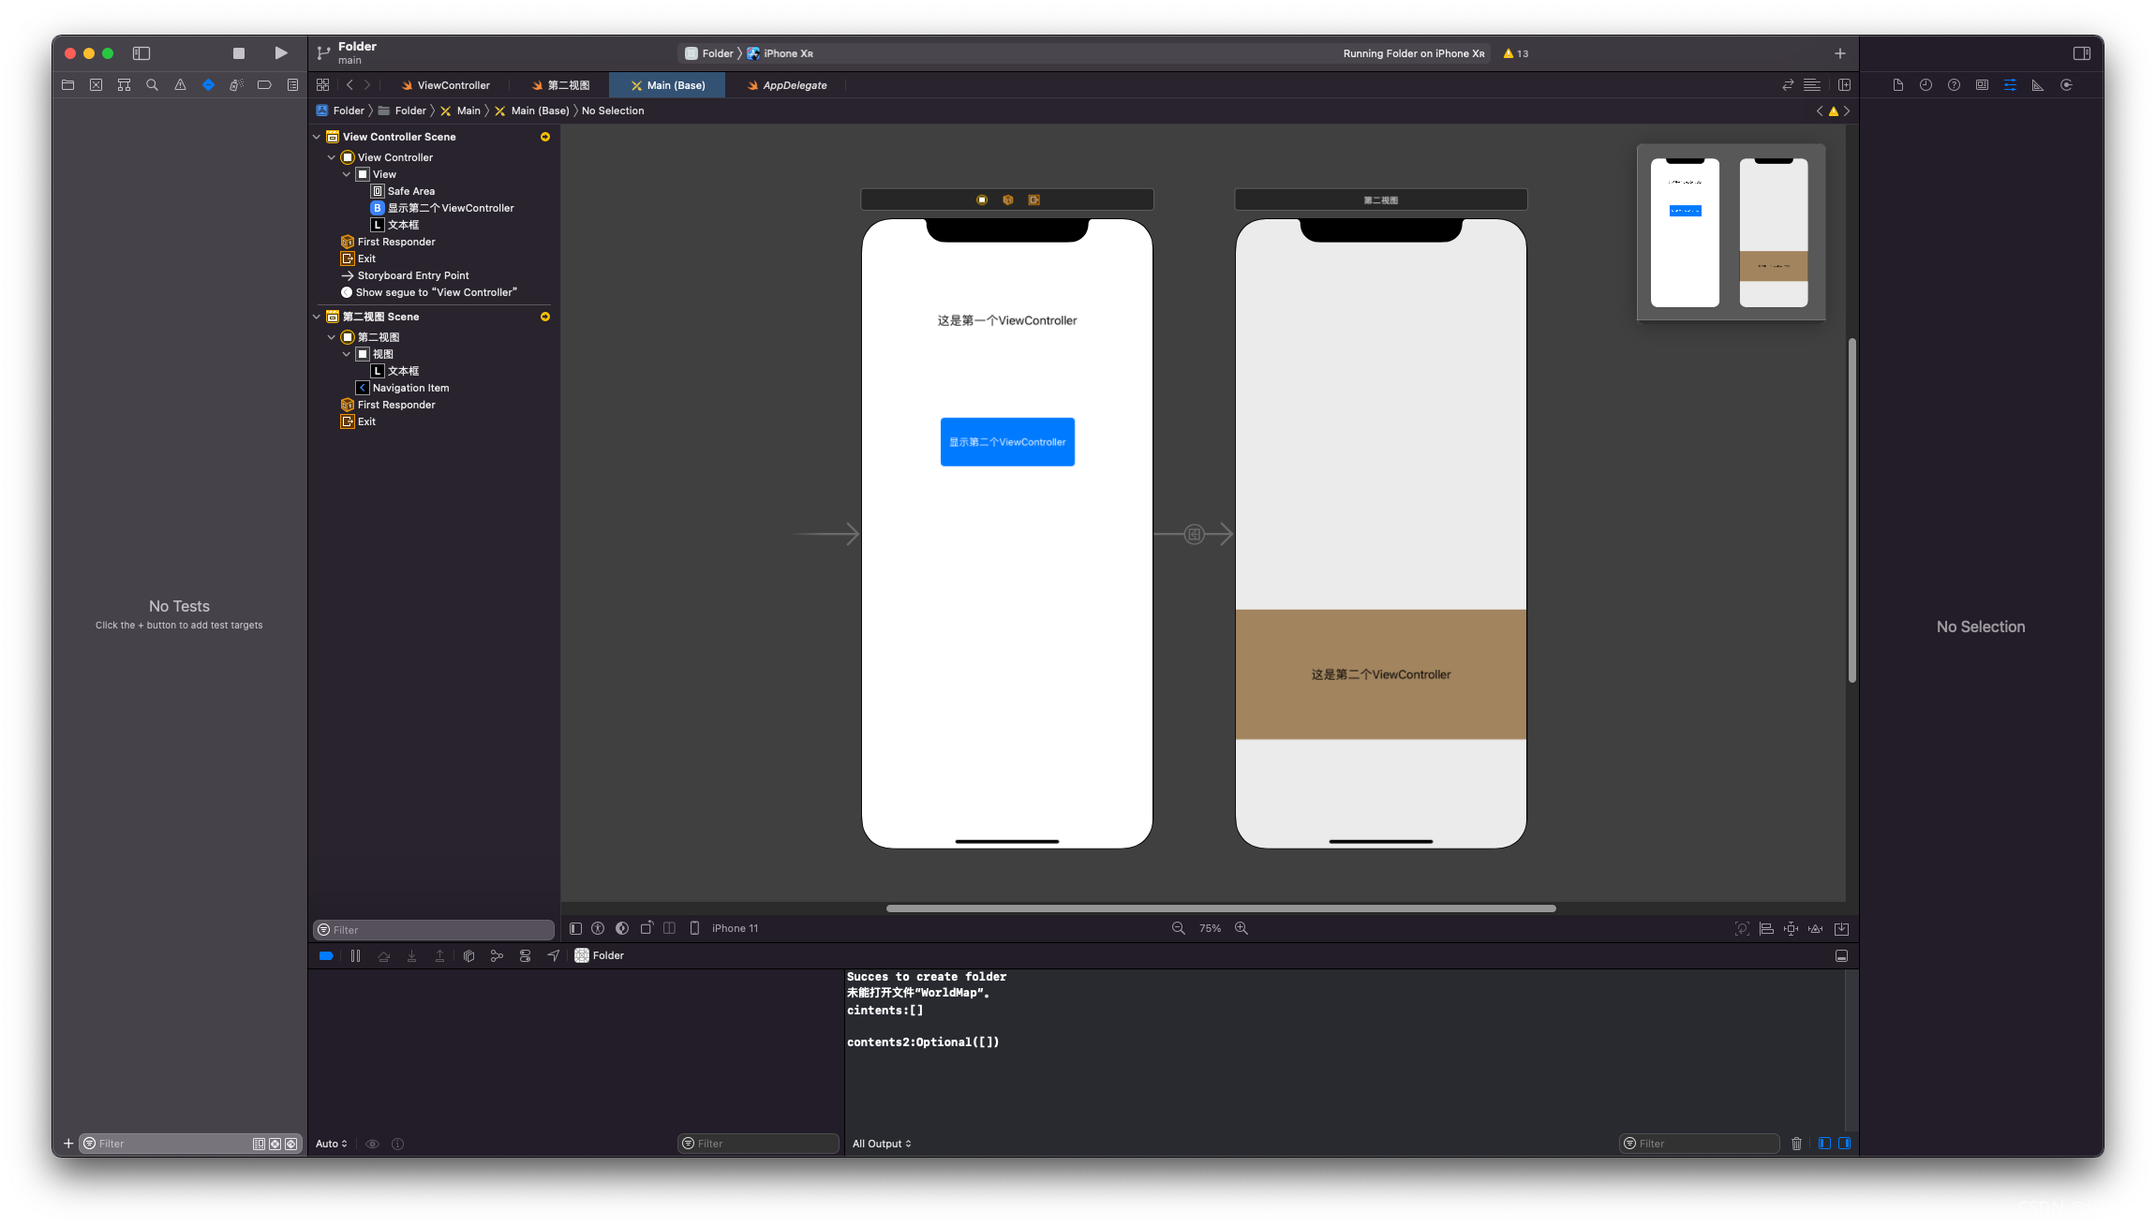Select the test navigator diamond icon

(208, 85)
